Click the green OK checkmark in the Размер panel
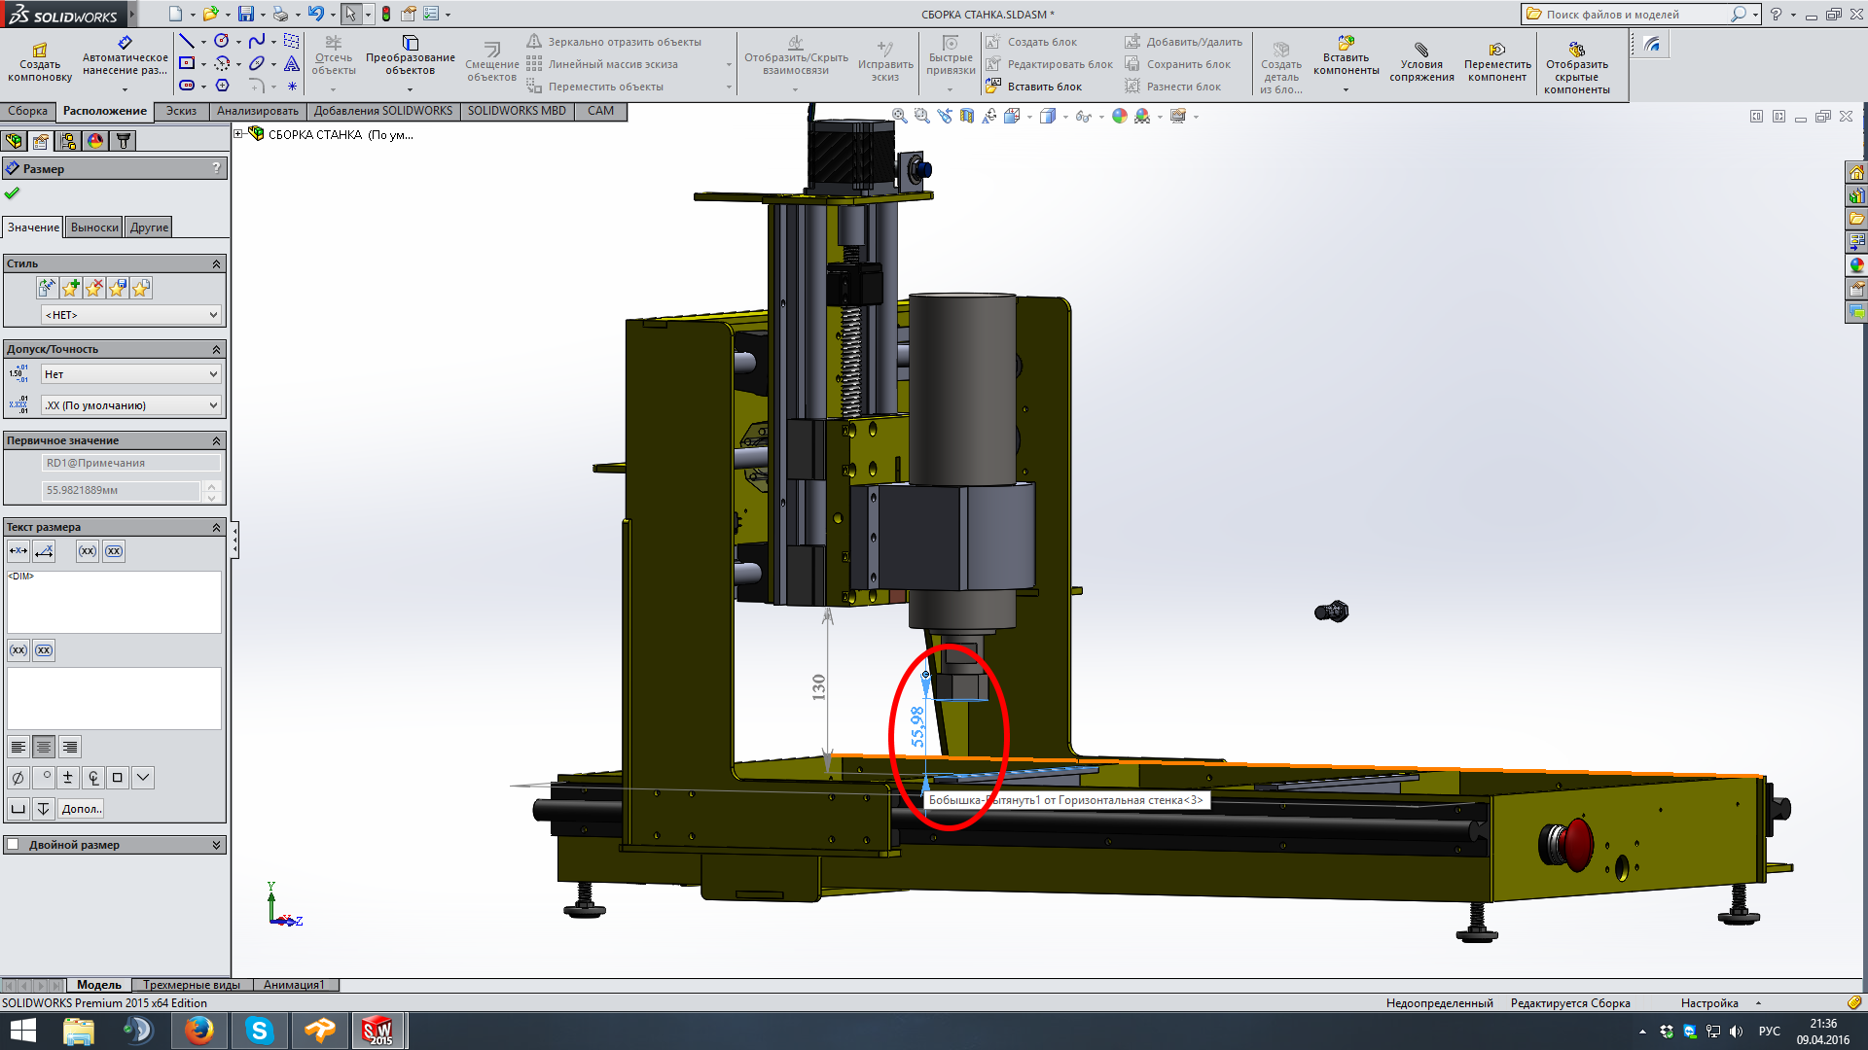Screen dimensions: 1868x1050 pyautogui.click(x=12, y=192)
